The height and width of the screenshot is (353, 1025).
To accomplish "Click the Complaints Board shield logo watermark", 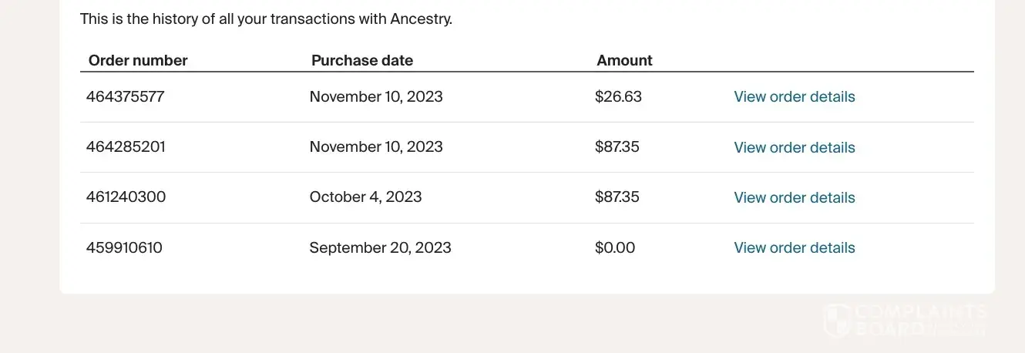I will (x=837, y=320).
